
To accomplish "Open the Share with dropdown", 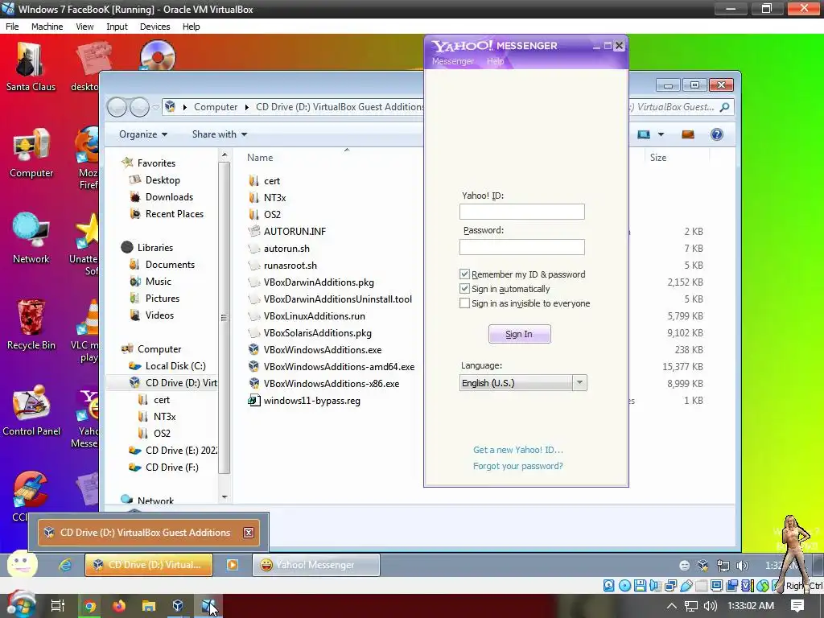I will [220, 134].
